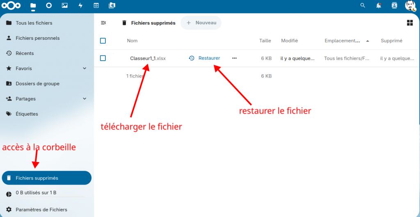This screenshot has height=217, width=420.
Task: Open the Files app icon in top bar
Action: 33,6
